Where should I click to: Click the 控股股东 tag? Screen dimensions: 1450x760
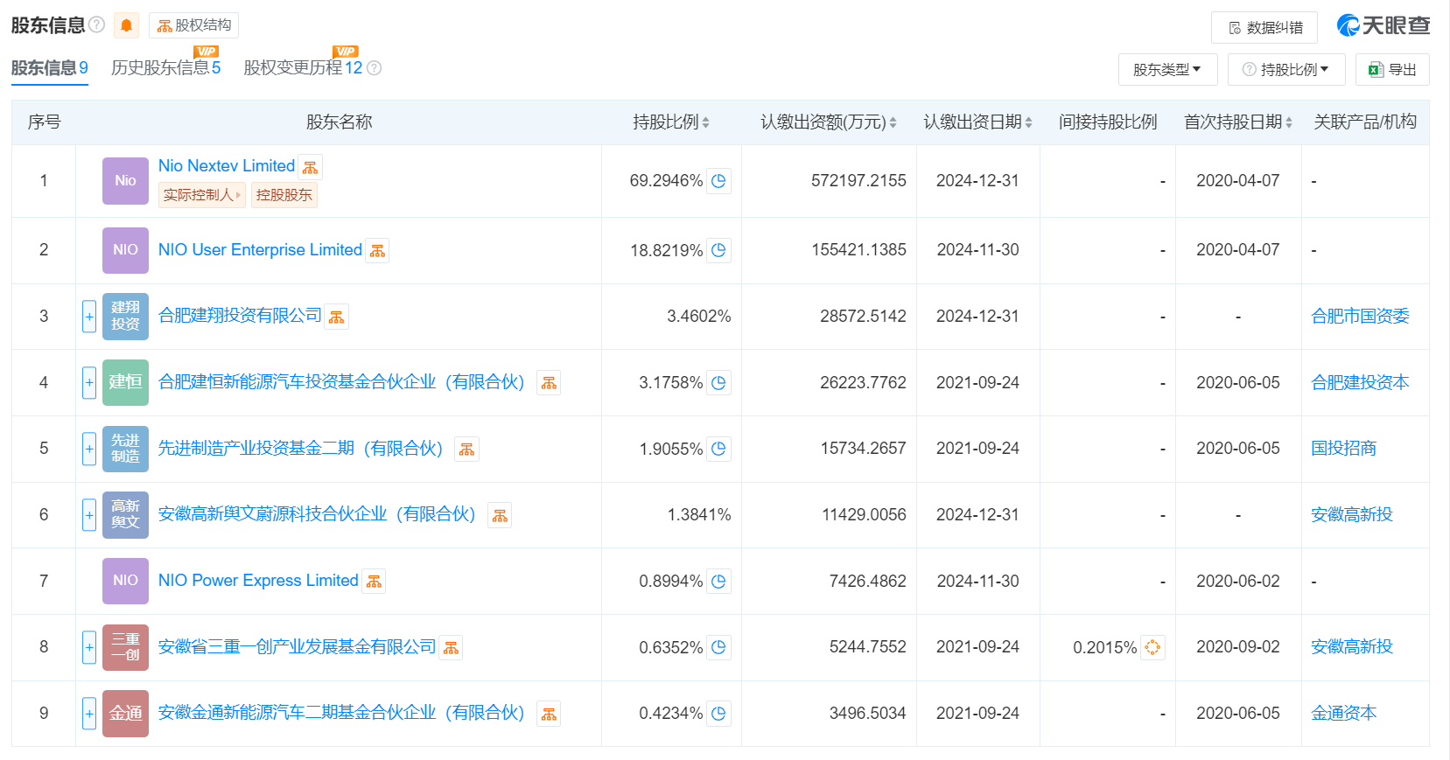click(x=284, y=195)
